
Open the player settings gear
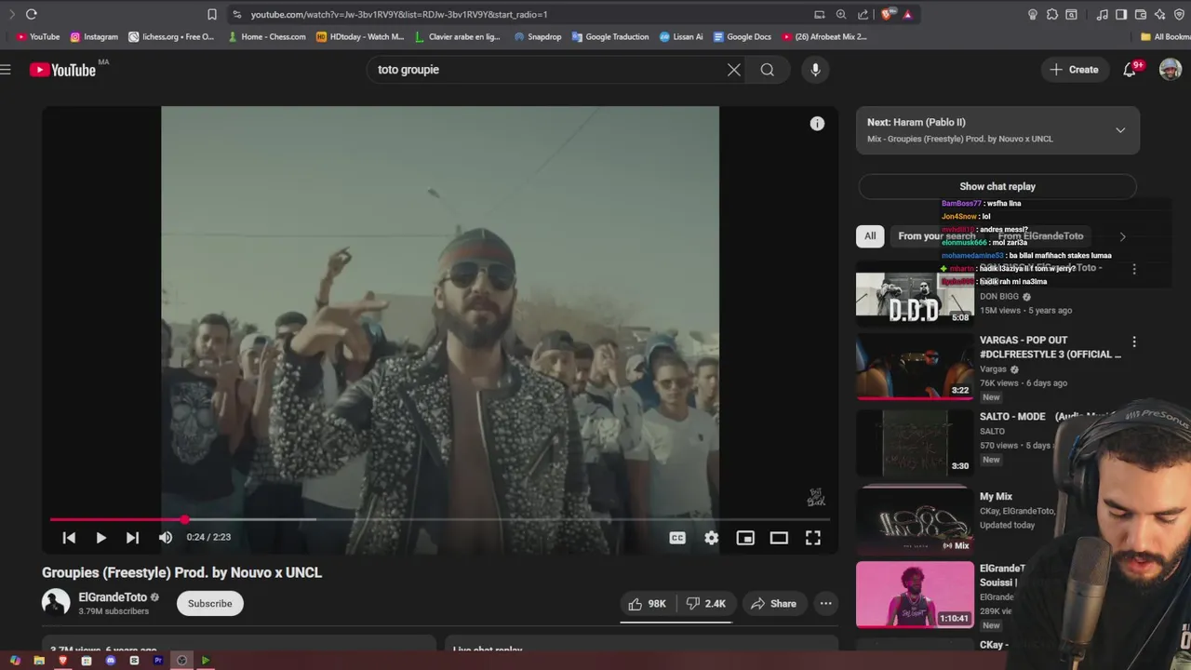[x=712, y=538]
